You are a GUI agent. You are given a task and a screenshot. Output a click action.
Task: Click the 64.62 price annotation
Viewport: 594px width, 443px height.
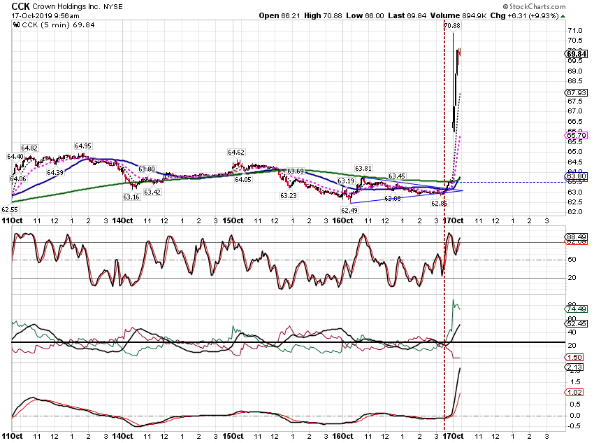coord(236,152)
